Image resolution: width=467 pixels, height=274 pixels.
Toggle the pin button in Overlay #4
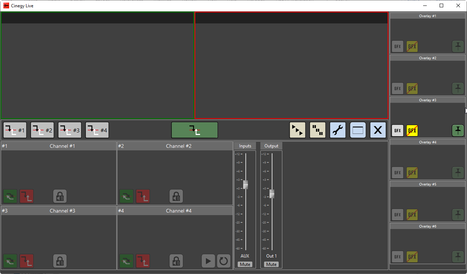pyautogui.click(x=458, y=173)
